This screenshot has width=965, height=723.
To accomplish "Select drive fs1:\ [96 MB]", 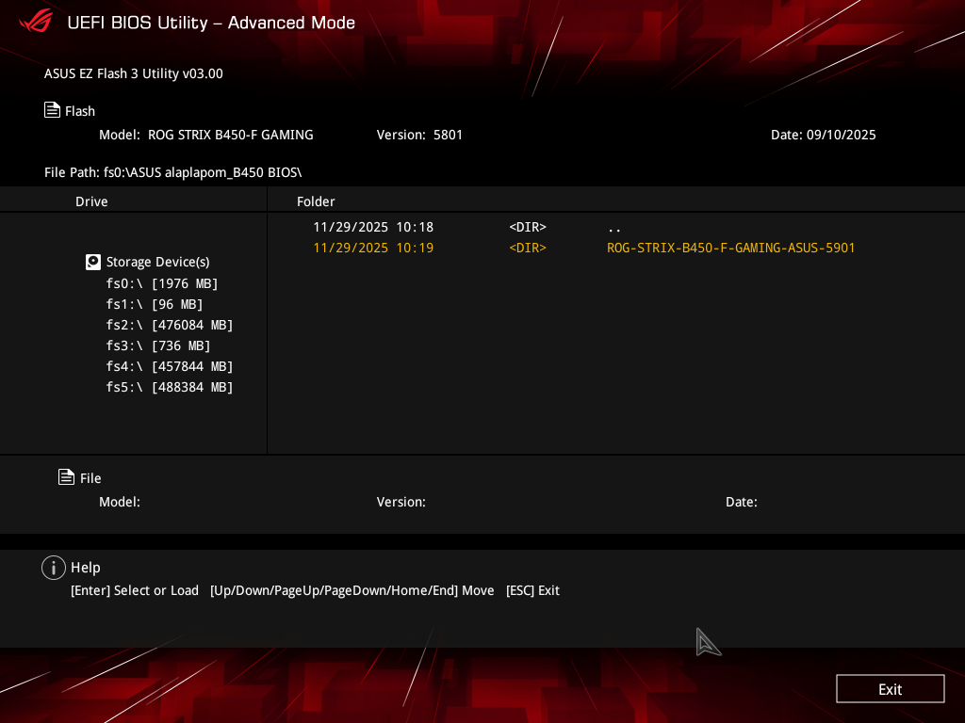I will coord(155,304).
